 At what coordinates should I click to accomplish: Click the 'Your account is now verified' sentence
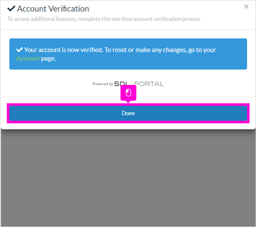64,50
